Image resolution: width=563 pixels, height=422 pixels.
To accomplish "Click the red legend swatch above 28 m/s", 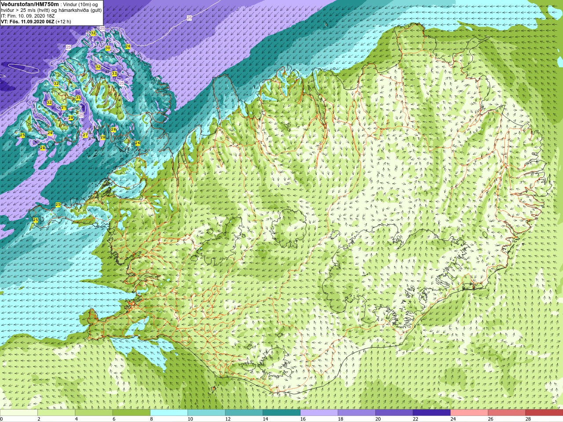I will pos(544,413).
